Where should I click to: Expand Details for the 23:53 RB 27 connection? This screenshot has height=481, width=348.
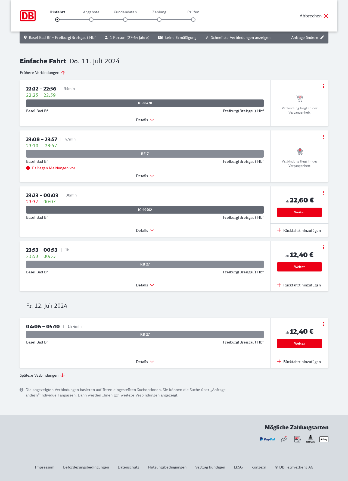[x=145, y=285]
